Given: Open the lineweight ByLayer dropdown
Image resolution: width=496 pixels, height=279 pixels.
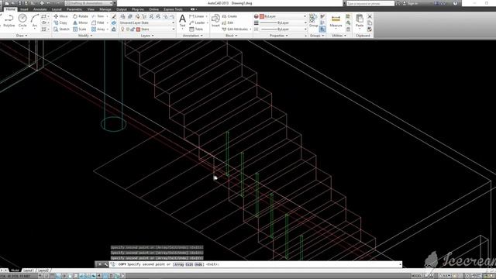Looking at the screenshot, I should [x=283, y=22].
